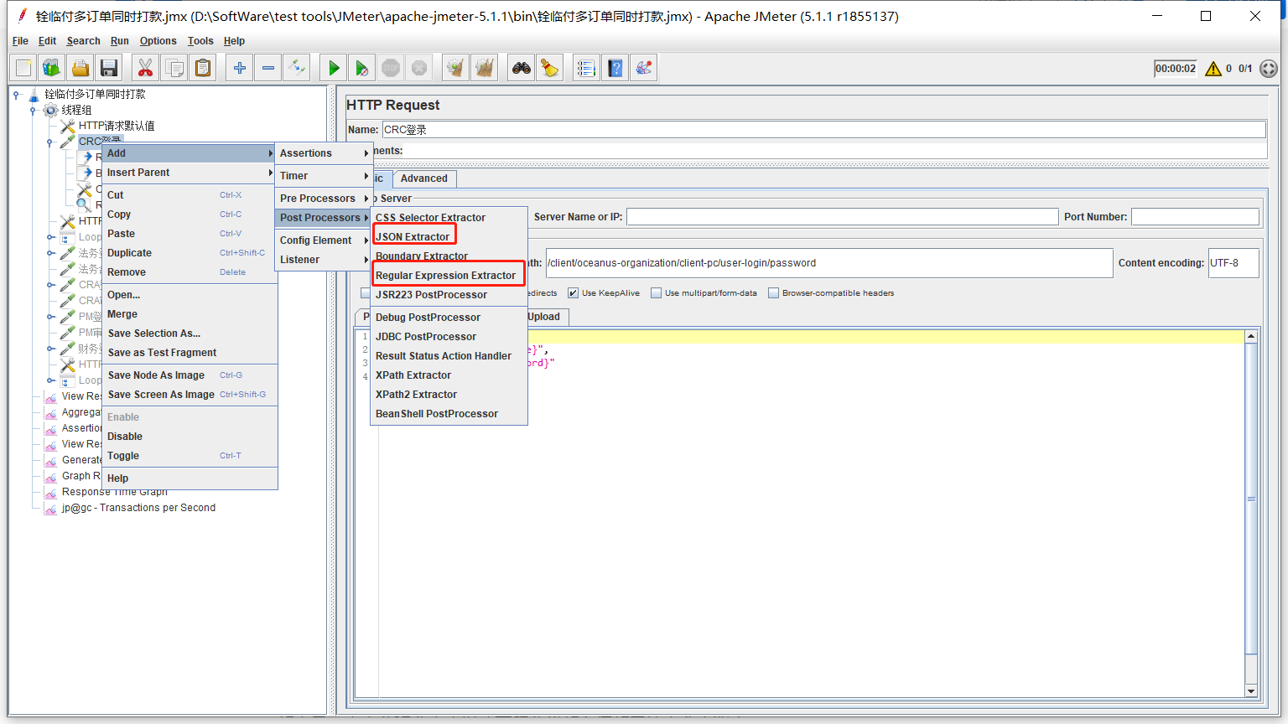
Task: Click the yellow warning triangle log icon
Action: 1213,69
